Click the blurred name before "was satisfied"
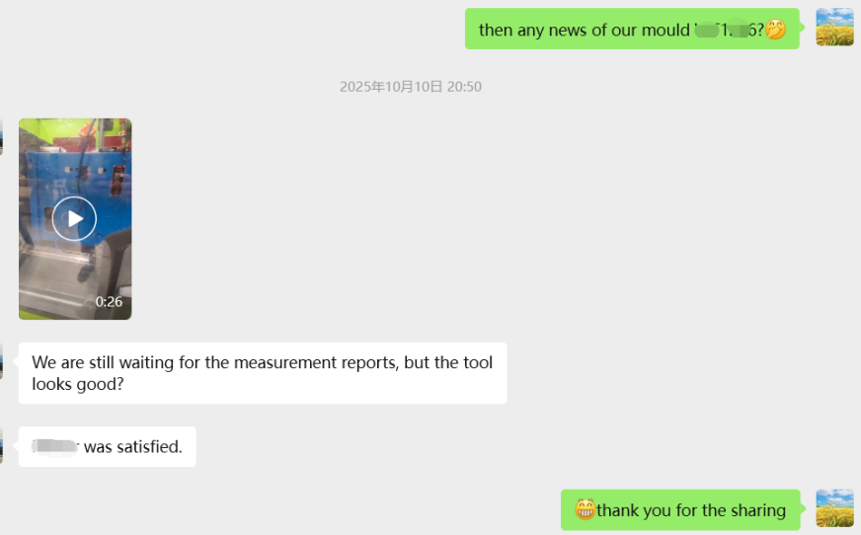Image resolution: width=861 pixels, height=535 pixels. tap(55, 447)
